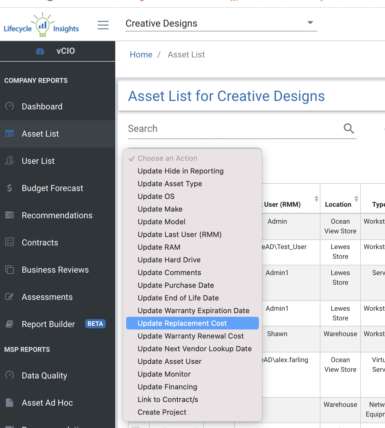Sort by Last User (RMM) column arrows
Viewport: 385px width, 428px height.
316,199
